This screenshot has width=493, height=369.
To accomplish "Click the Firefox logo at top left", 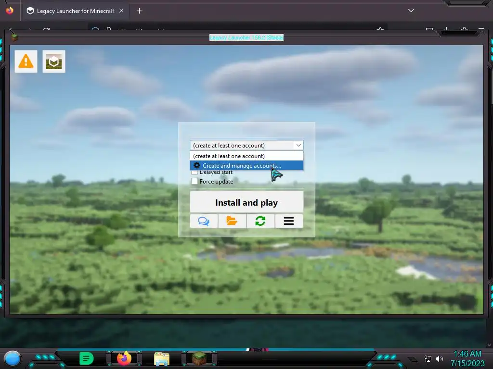I will pos(10,11).
